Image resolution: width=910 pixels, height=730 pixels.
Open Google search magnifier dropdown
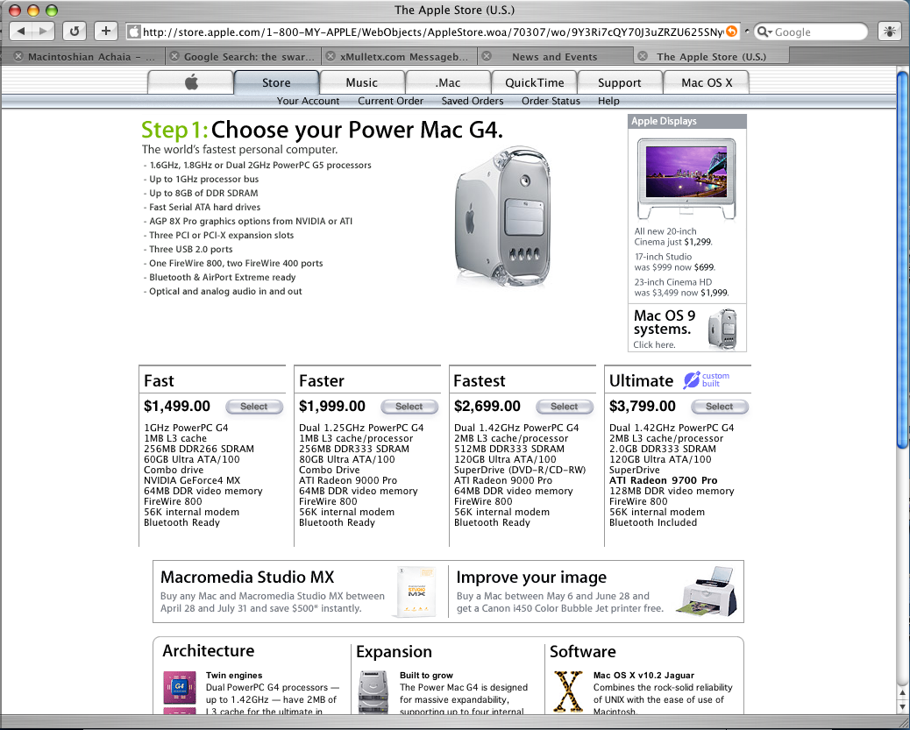(764, 32)
